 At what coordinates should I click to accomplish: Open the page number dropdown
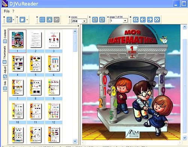point(125,21)
